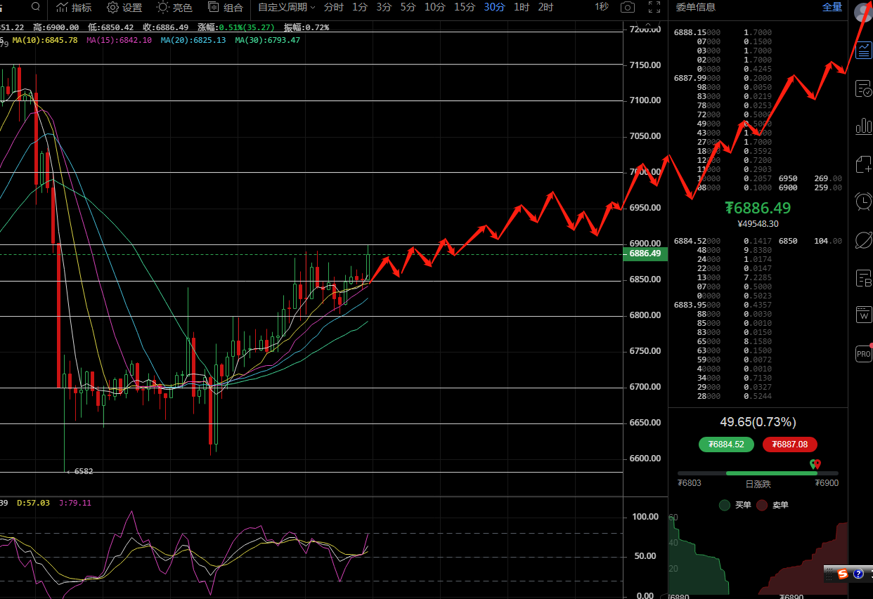
Task: Open the 全量 depth selector
Action: 832,7
